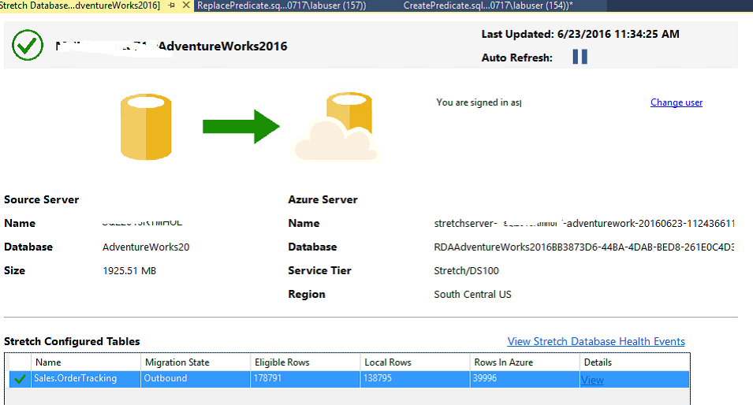Screen dimensions: 753x405
Task: Switch to the CreatePredicate.sql tab
Action: click(488, 6)
